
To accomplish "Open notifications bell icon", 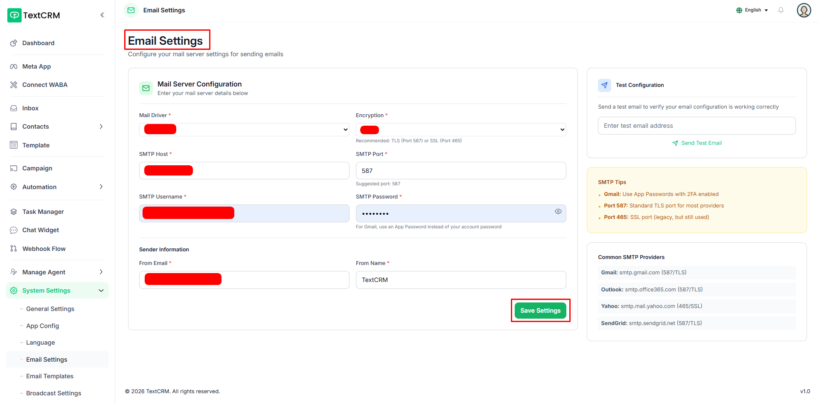I will pos(781,10).
